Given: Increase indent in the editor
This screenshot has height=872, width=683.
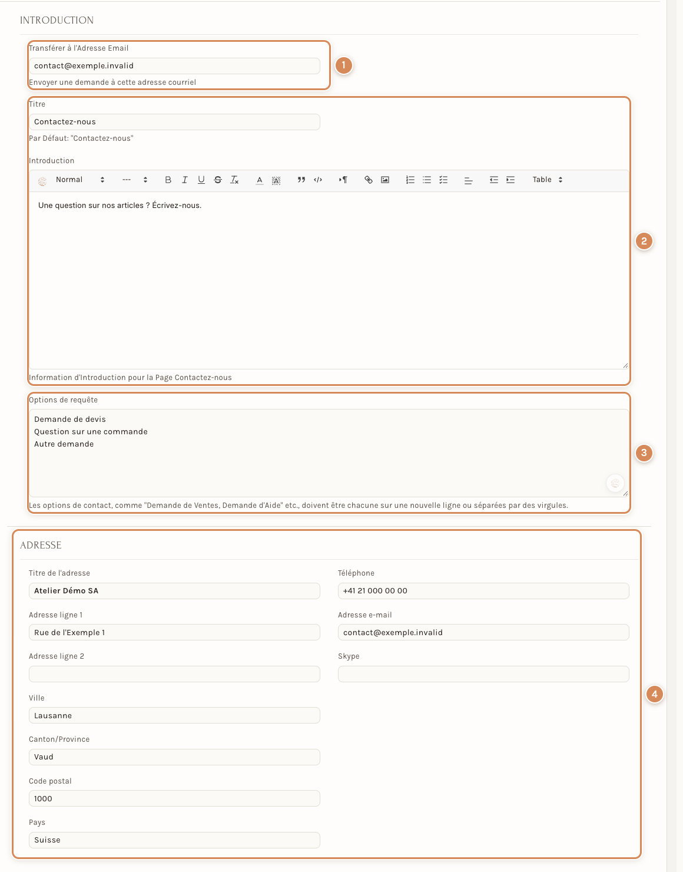Looking at the screenshot, I should click(510, 180).
